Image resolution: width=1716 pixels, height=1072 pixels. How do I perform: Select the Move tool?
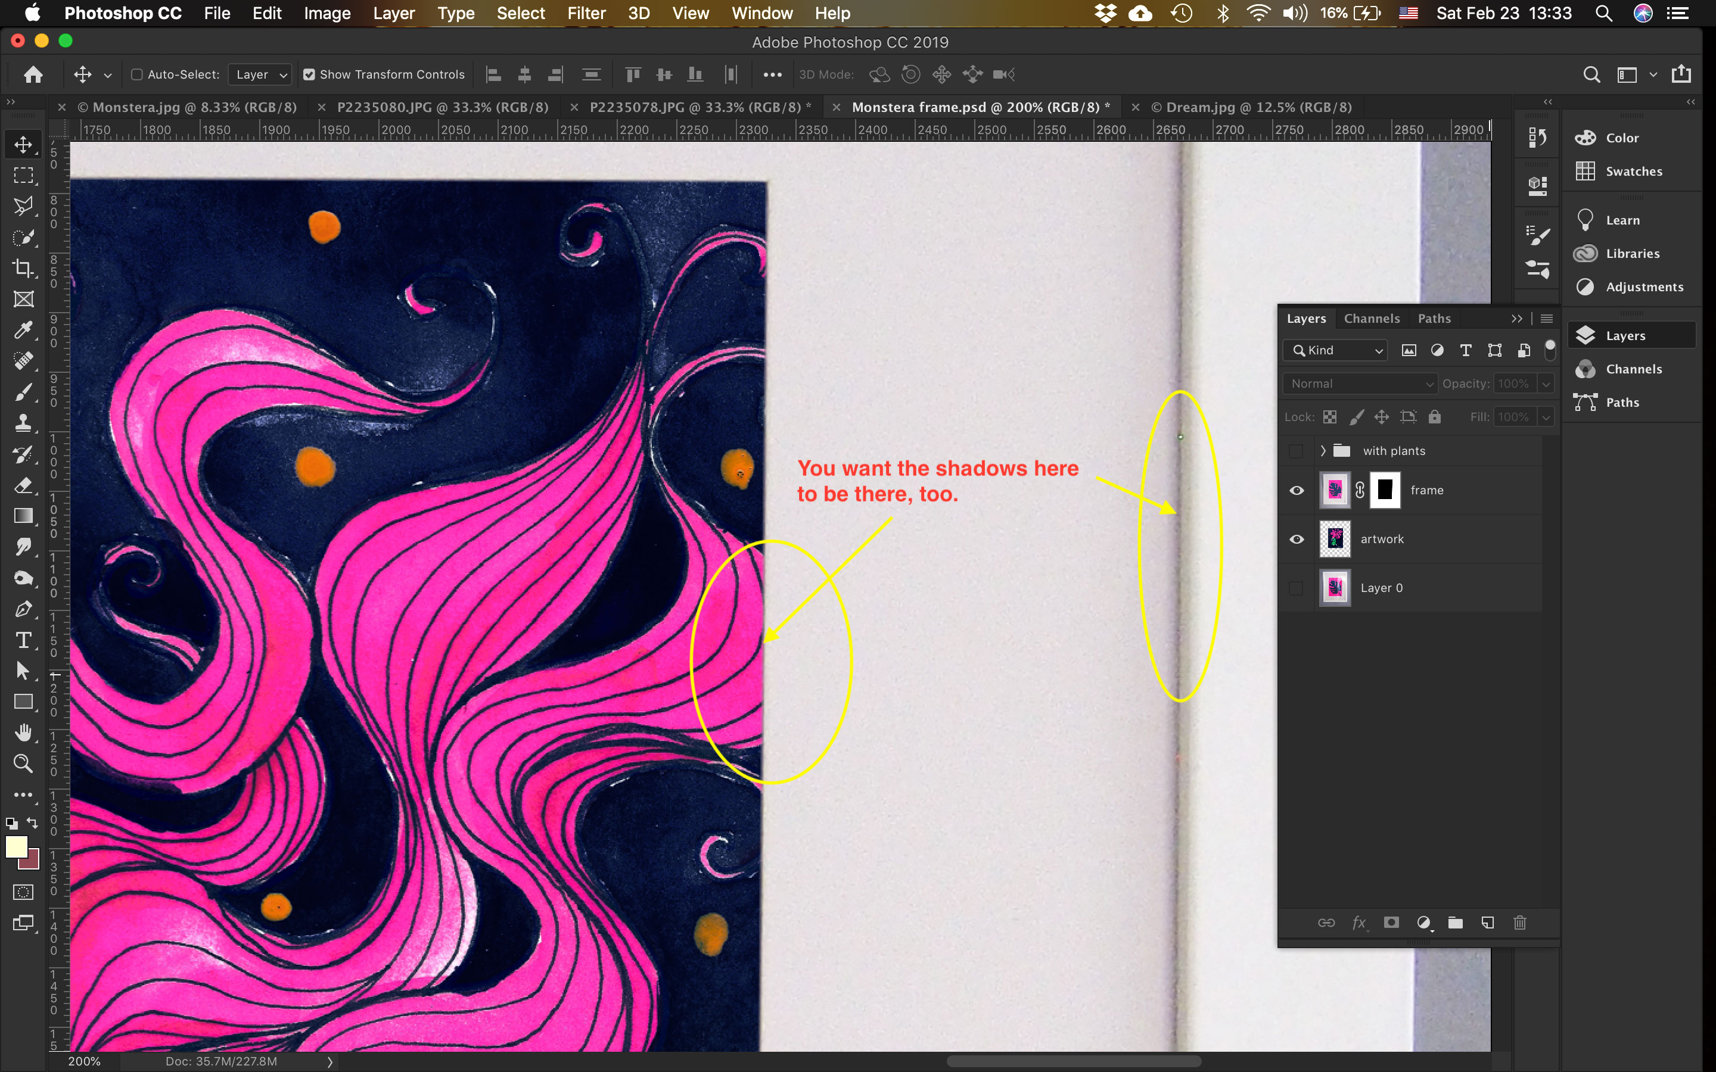[23, 144]
